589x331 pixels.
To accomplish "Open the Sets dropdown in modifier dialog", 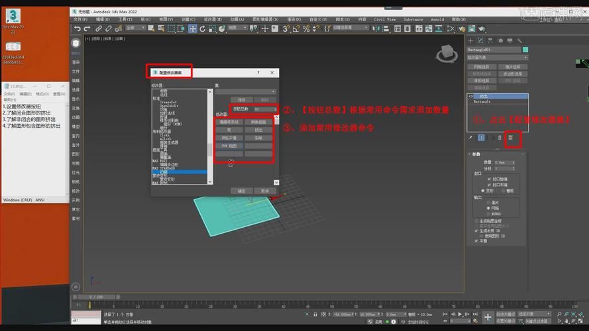I will (x=246, y=91).
